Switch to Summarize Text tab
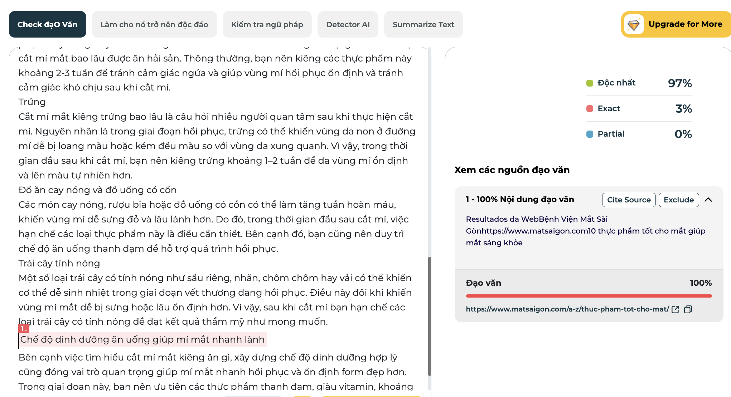The width and height of the screenshot is (731, 397). coord(423,25)
